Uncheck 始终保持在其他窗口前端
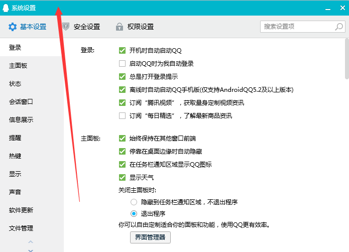 point(122,139)
